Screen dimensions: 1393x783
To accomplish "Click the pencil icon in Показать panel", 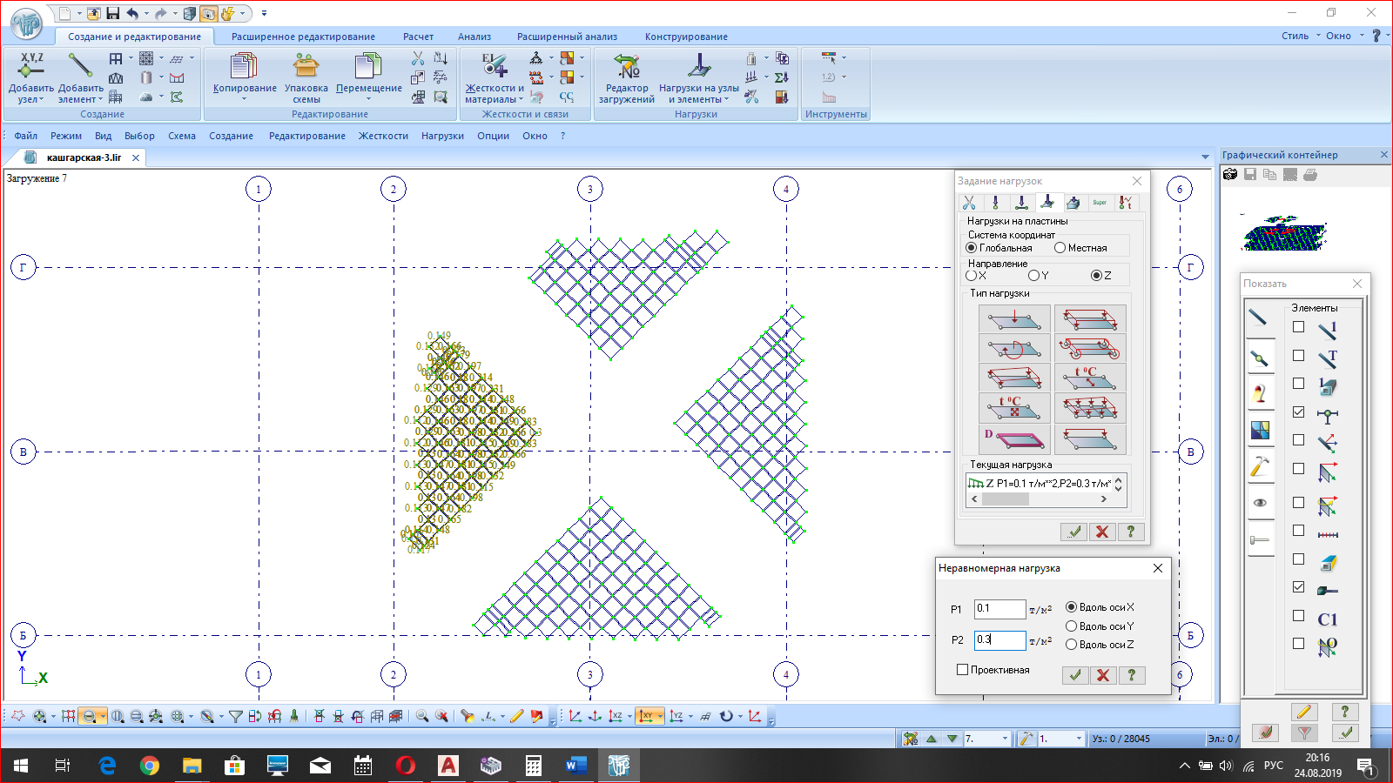I will pos(1302,712).
